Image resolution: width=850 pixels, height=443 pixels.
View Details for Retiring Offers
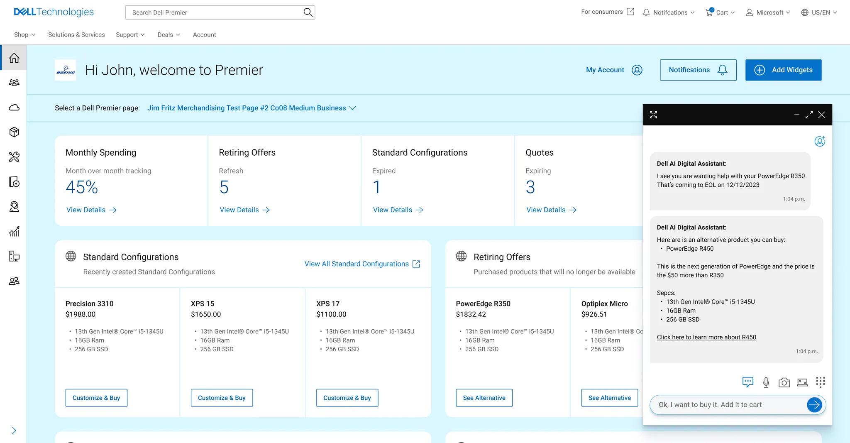[x=245, y=210]
